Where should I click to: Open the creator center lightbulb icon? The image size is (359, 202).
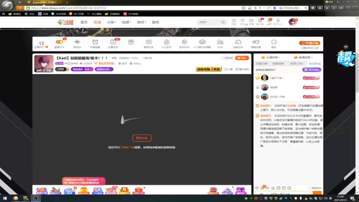tap(278, 21)
